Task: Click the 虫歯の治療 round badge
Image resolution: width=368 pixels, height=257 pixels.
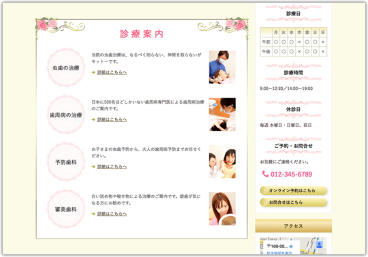Action: click(66, 67)
